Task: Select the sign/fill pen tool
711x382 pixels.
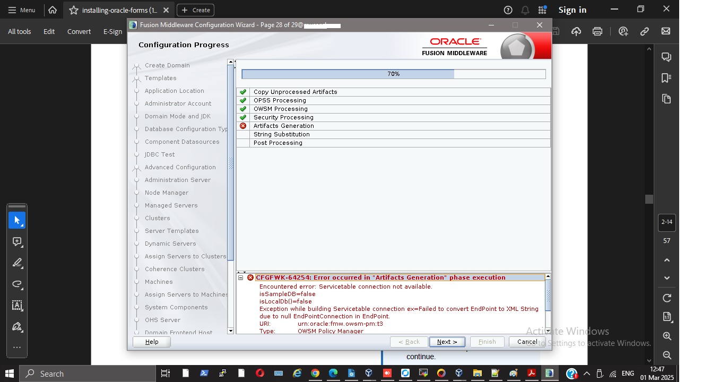Action: [x=17, y=327]
